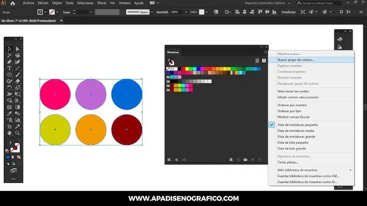
Task: Open the Muestras panel hamburger menu
Action: [265, 52]
